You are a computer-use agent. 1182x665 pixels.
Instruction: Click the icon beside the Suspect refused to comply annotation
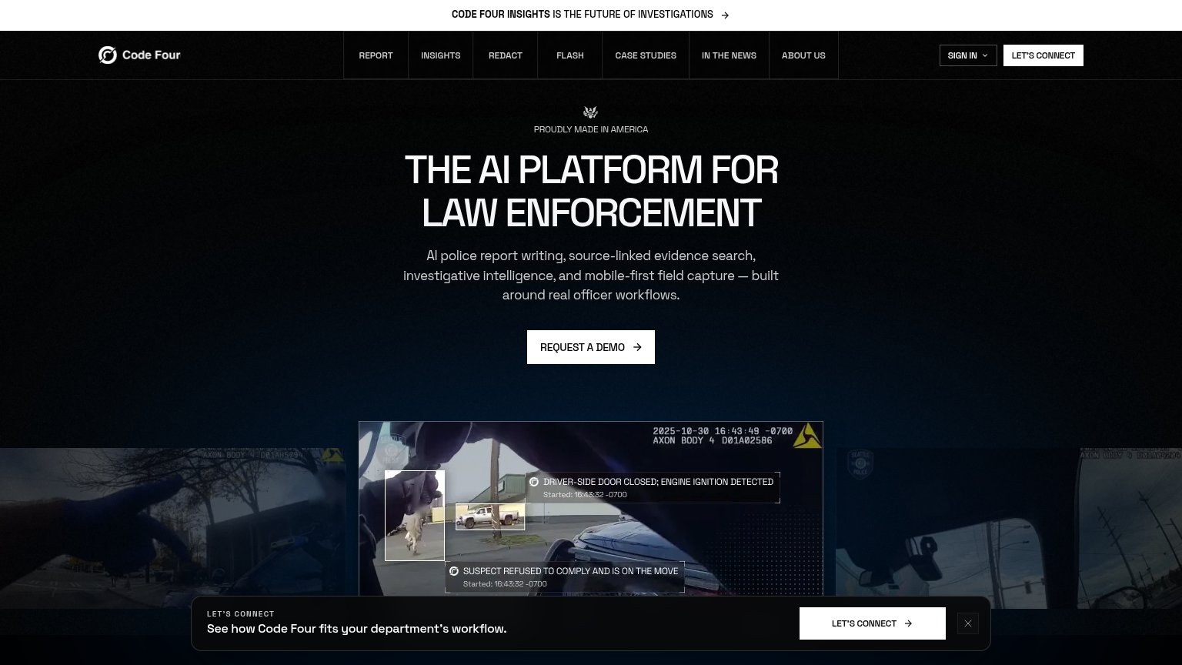pos(454,571)
